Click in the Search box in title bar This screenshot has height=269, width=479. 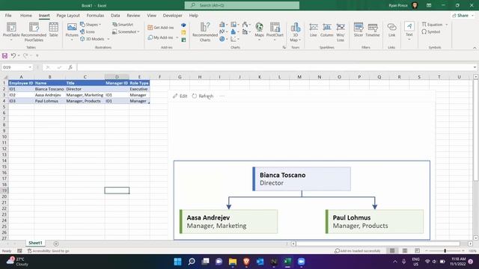click(242, 5)
